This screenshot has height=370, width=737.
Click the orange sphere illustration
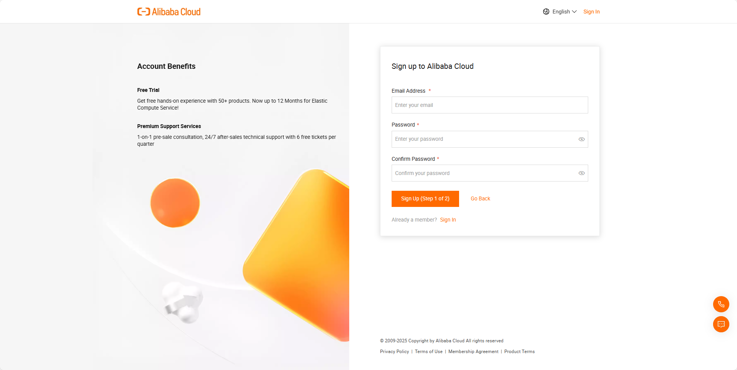click(175, 203)
